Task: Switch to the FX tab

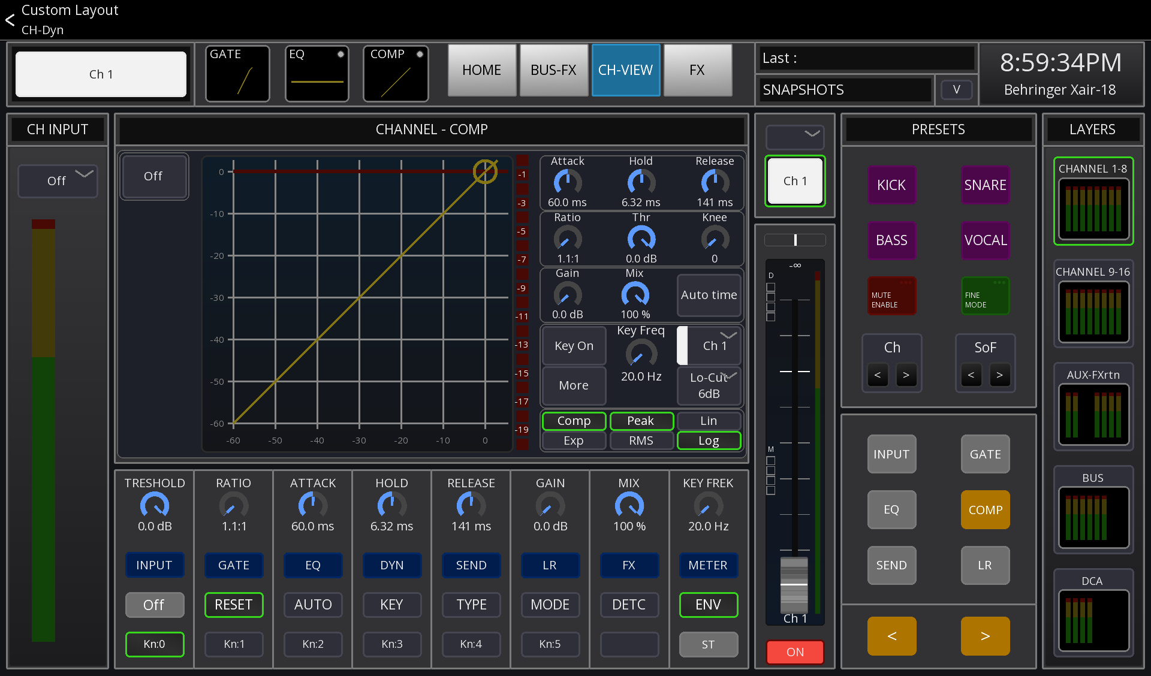Action: pyautogui.click(x=697, y=70)
